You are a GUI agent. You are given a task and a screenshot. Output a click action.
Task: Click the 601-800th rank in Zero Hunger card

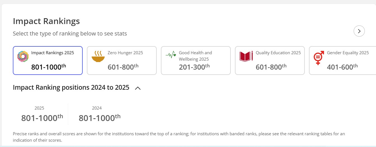click(123, 67)
